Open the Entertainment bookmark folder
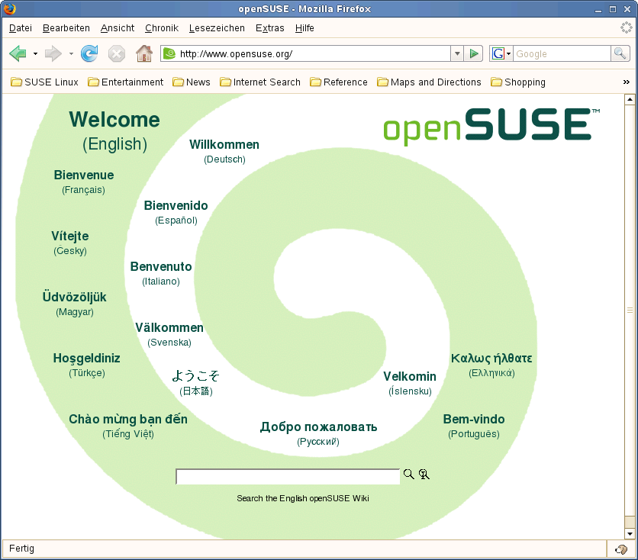This screenshot has width=638, height=560. tap(126, 82)
